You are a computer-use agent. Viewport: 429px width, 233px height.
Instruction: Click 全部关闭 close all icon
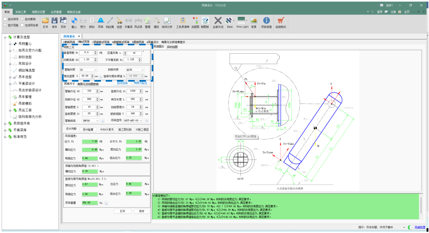coord(218,20)
